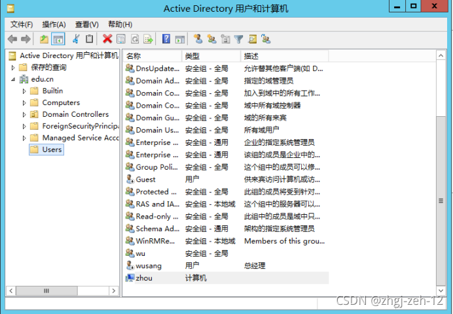Delete selected object with red X

tap(107, 39)
